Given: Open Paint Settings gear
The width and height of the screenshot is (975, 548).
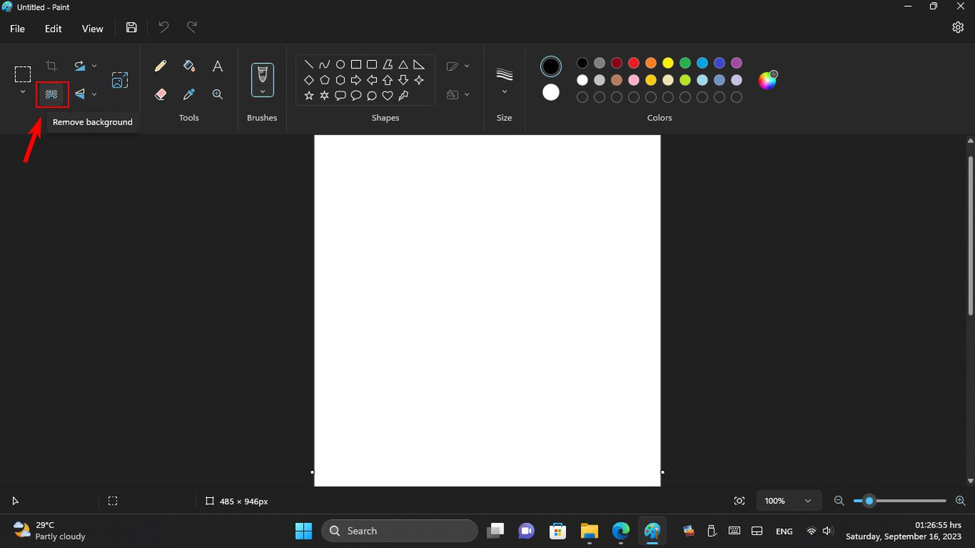Looking at the screenshot, I should (x=958, y=27).
